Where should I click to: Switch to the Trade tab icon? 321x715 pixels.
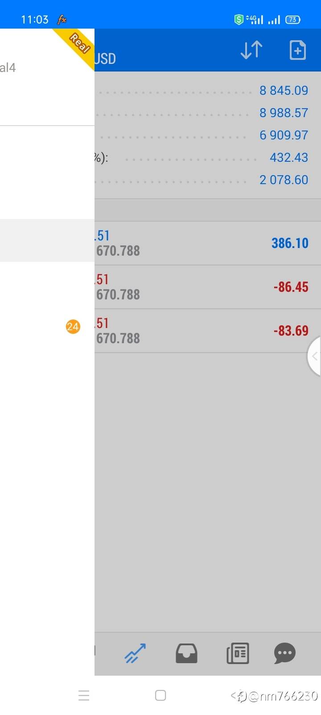[136, 653]
